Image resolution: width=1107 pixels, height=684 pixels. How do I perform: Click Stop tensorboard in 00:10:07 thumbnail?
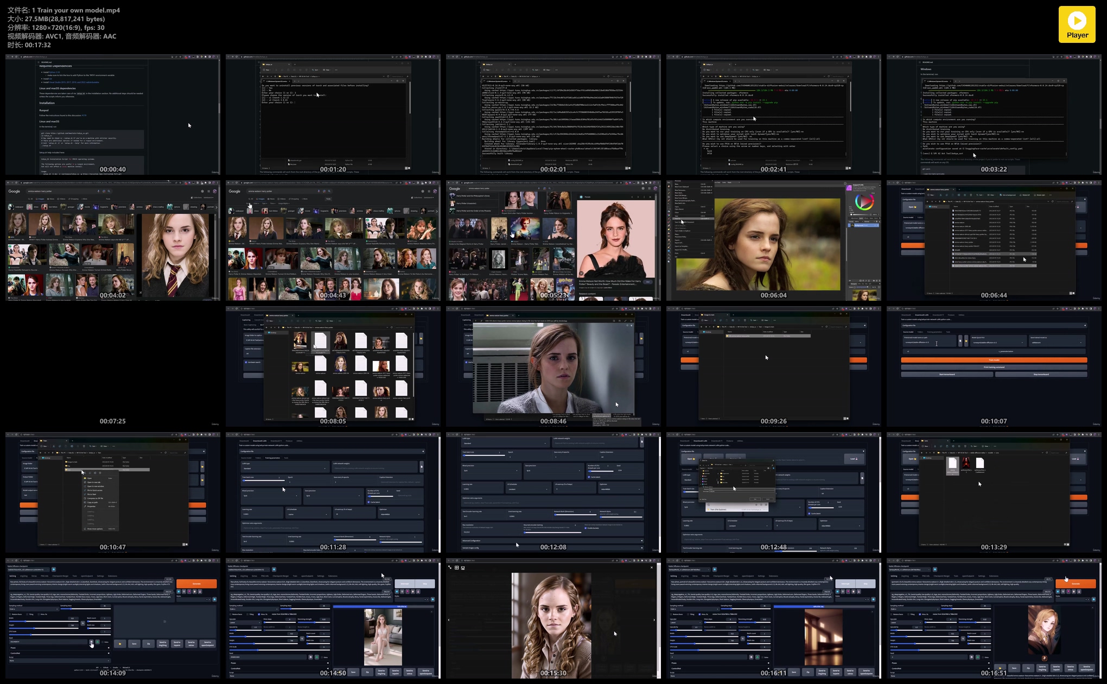tap(1041, 375)
